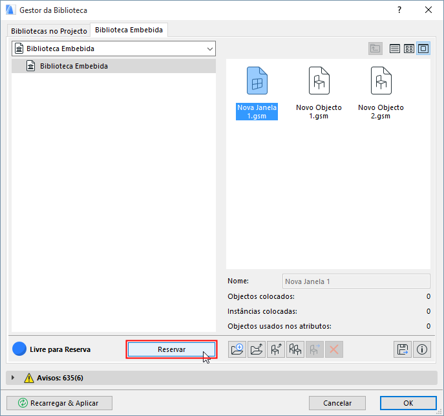Click the greyed move object icon
The width and height of the screenshot is (444, 416).
pos(315,349)
